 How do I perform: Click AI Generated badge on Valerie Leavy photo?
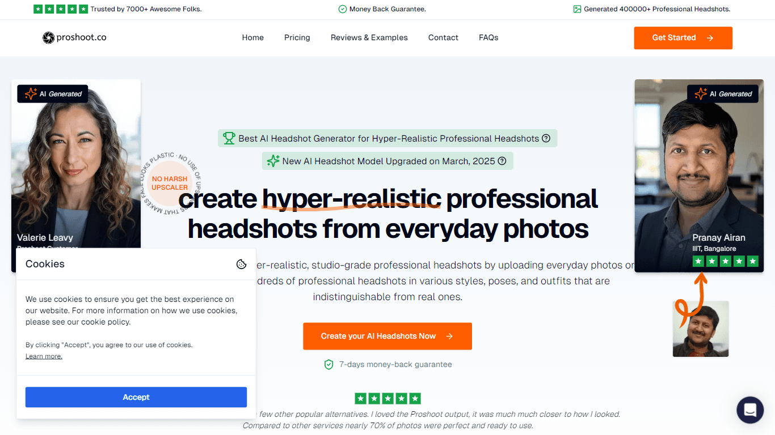point(52,94)
